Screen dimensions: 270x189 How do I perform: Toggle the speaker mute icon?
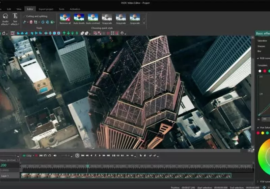pos(55,156)
